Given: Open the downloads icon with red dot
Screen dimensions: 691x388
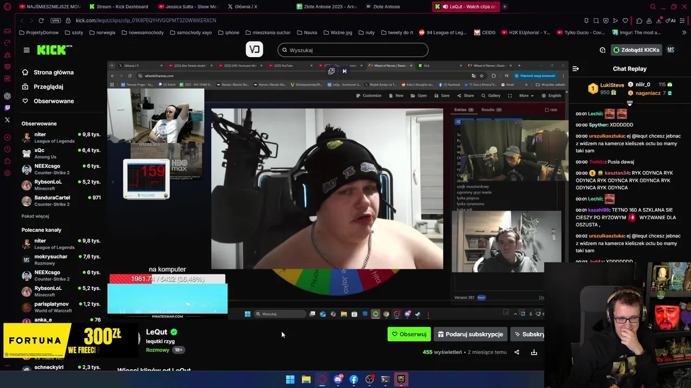Looking at the screenshot, I should (659, 20).
